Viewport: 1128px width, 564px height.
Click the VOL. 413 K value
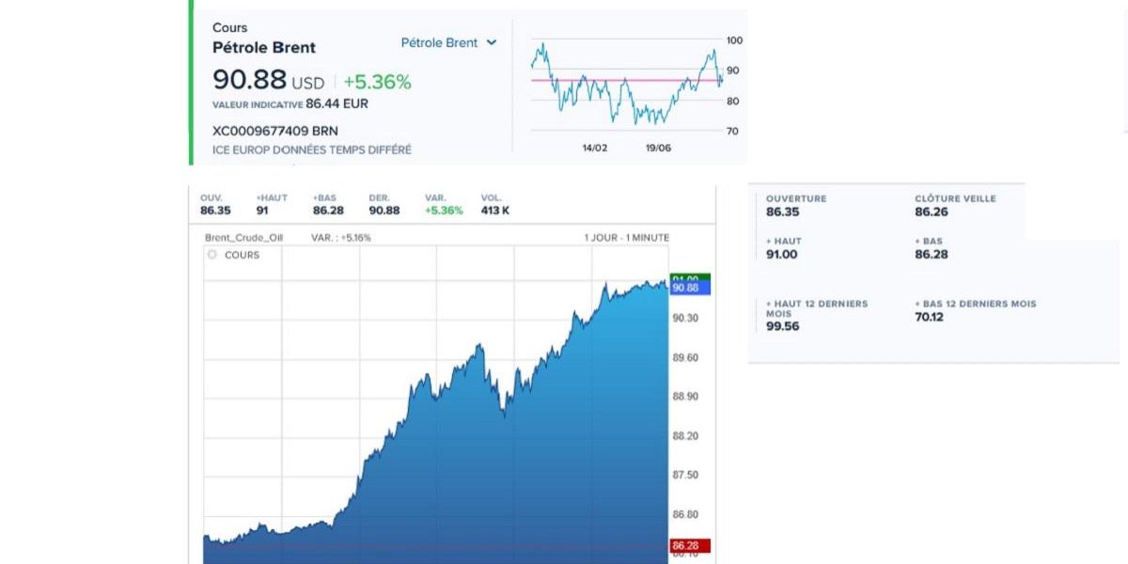coord(494,211)
